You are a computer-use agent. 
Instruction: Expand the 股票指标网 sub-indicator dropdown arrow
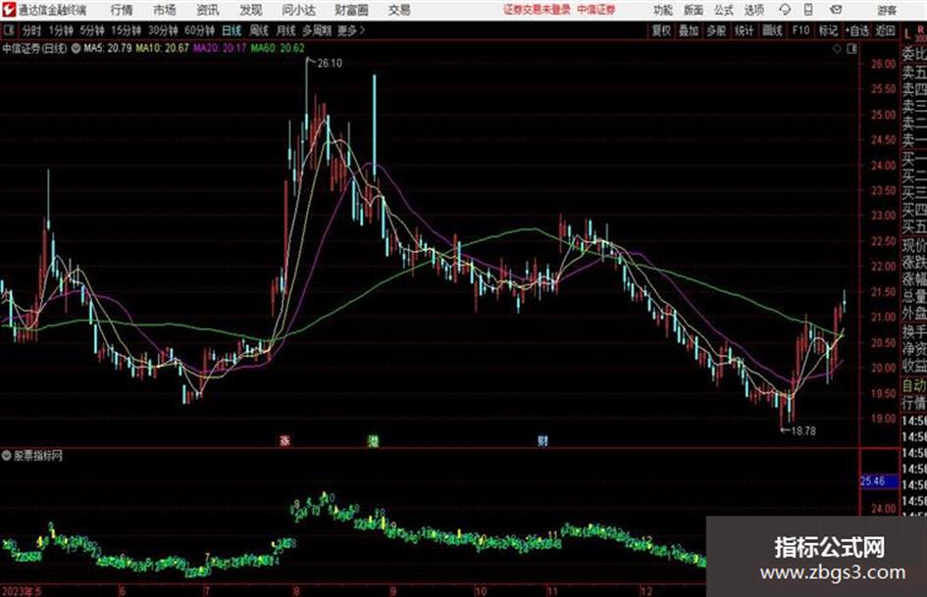(x=7, y=456)
